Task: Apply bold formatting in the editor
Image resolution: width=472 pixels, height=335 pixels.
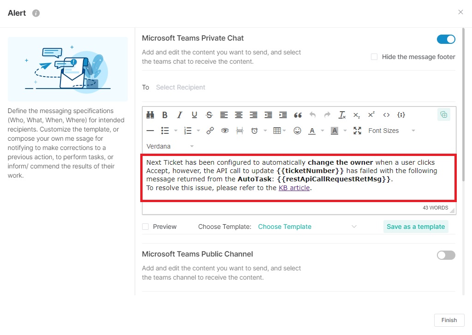Action: [x=165, y=115]
